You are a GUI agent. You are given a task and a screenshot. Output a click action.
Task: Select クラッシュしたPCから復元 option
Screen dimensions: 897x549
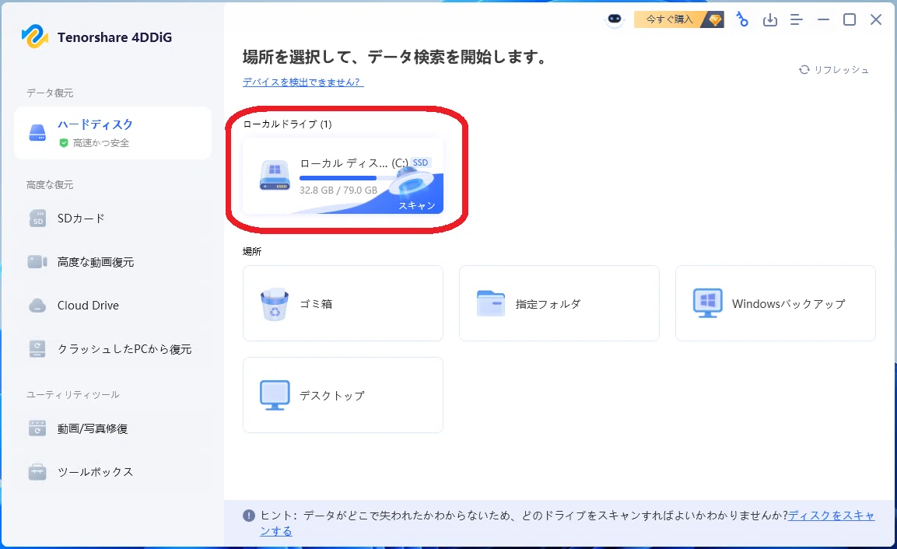113,349
